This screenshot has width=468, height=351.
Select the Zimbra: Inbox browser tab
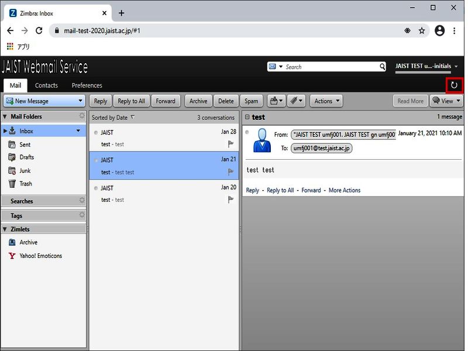coord(57,13)
